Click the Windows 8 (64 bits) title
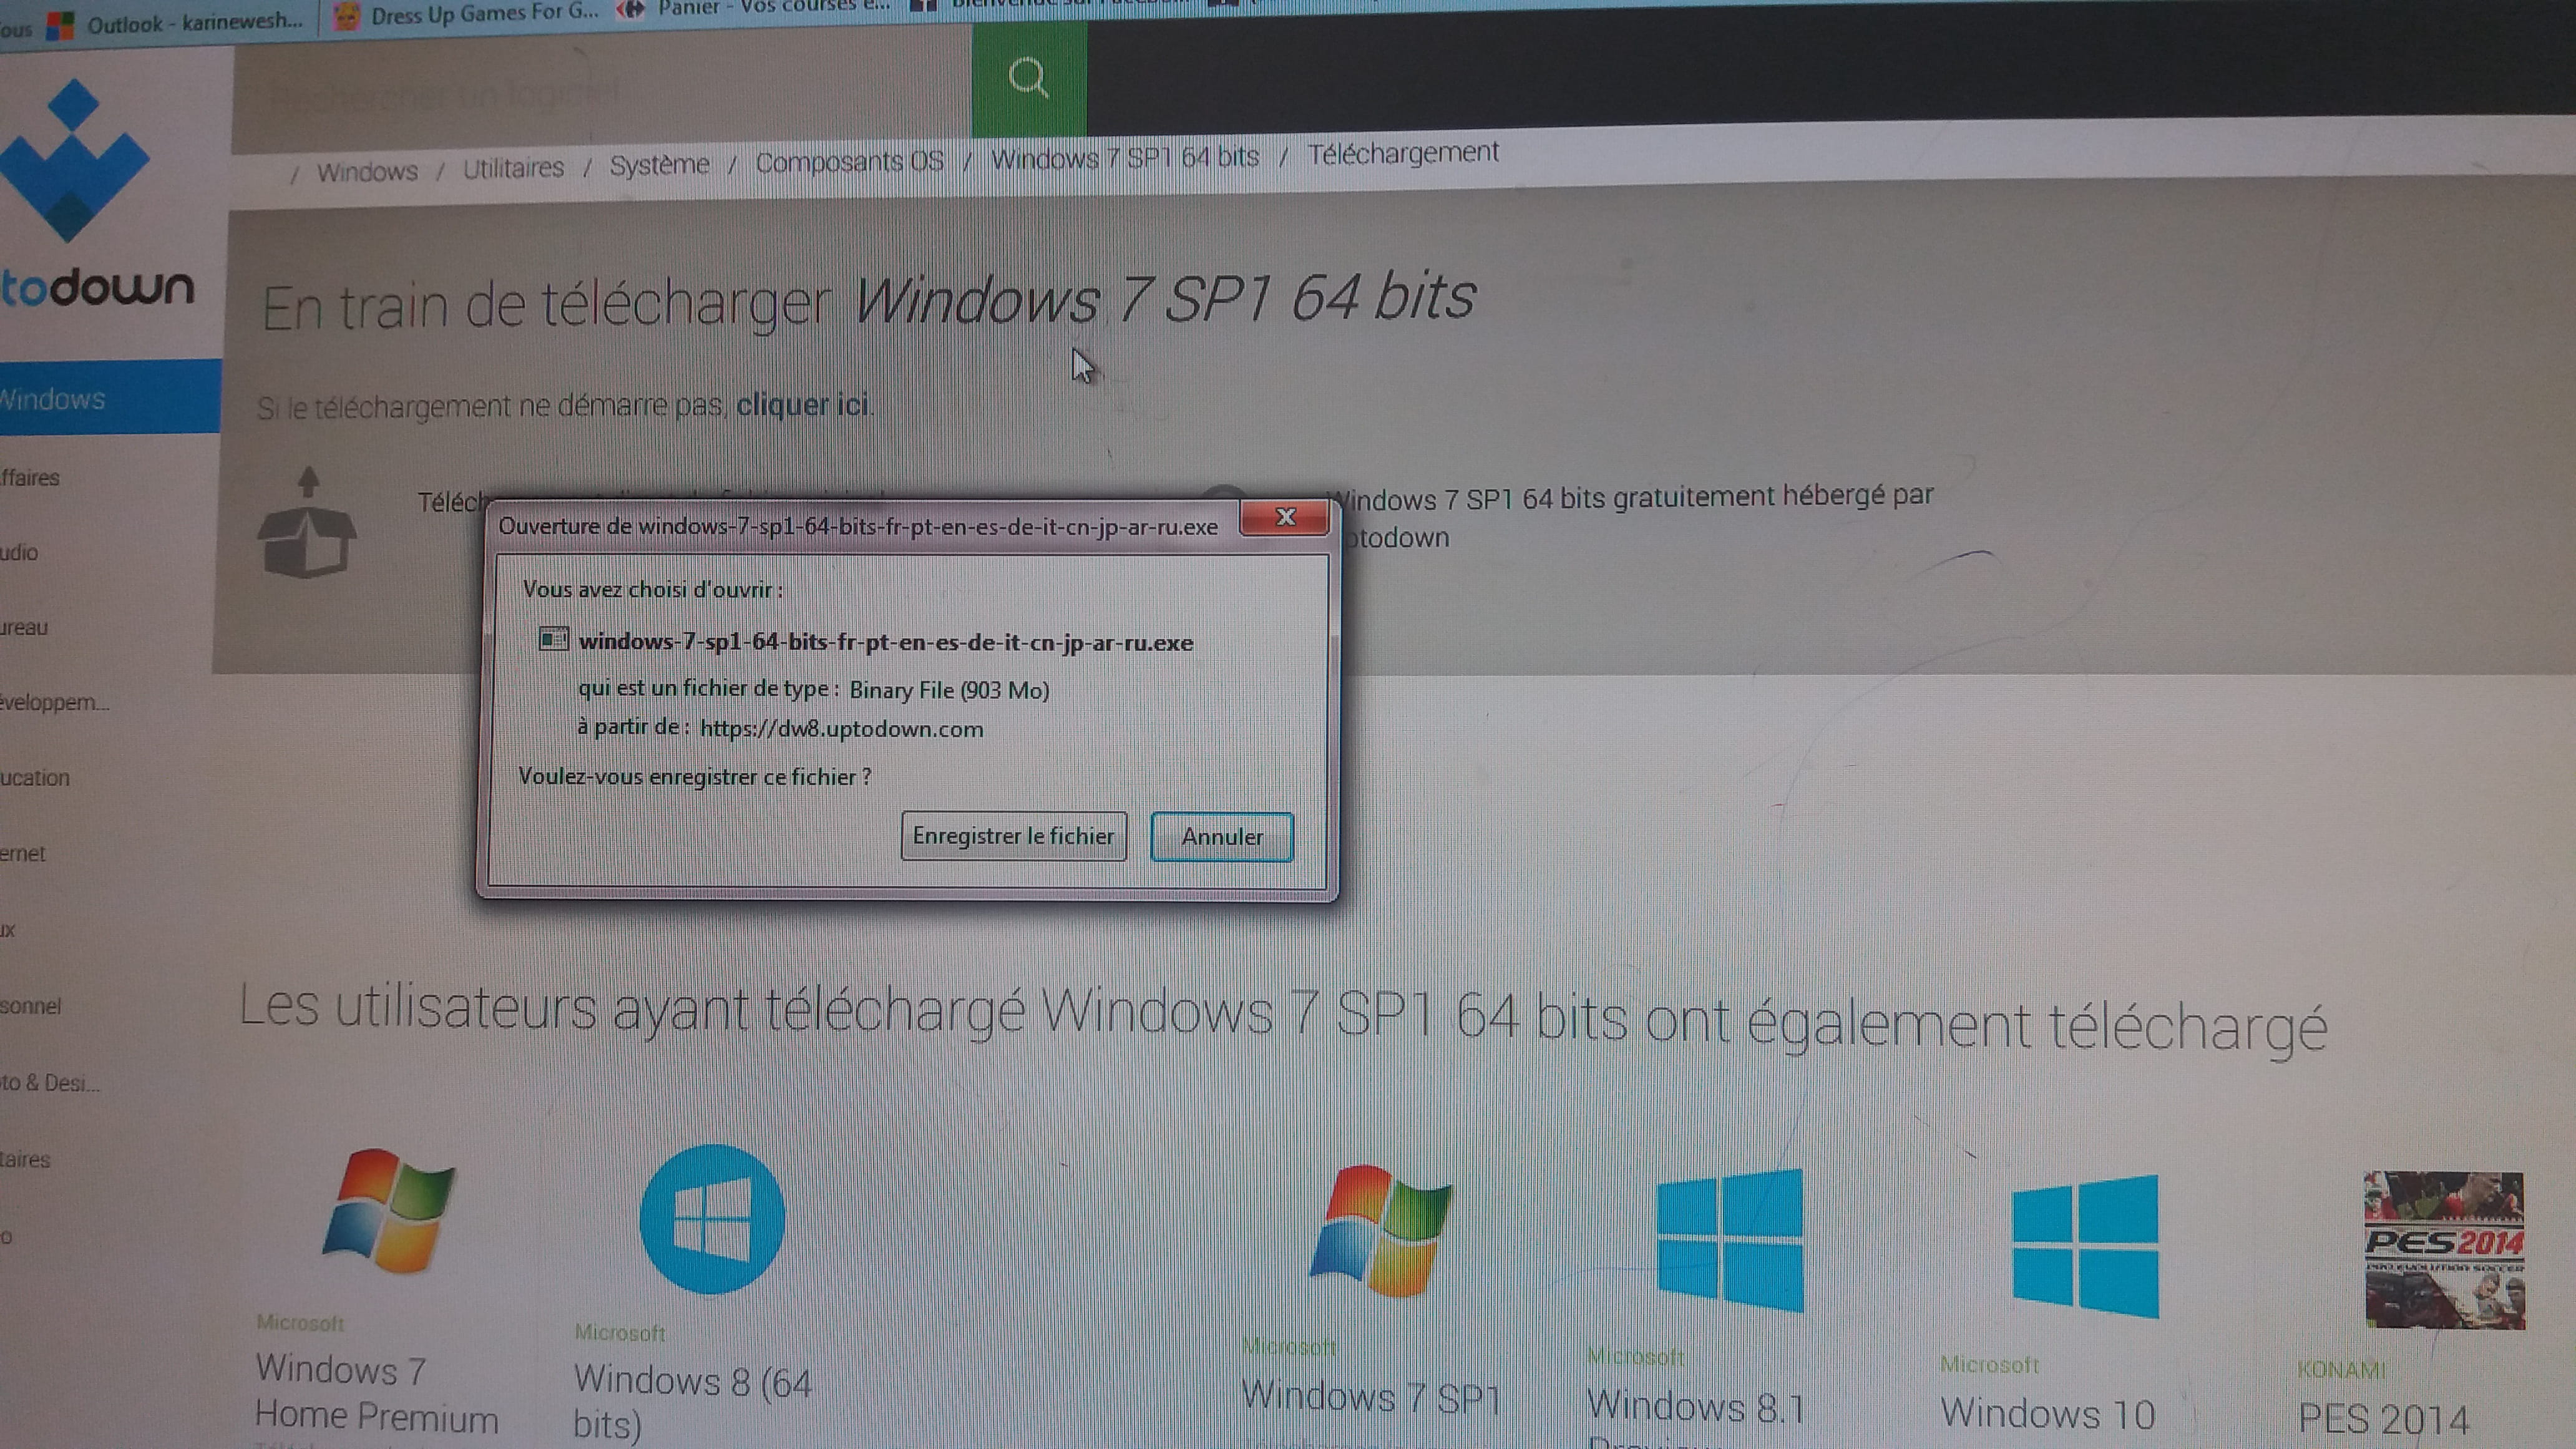Image resolution: width=2576 pixels, height=1449 pixels. 693,1404
